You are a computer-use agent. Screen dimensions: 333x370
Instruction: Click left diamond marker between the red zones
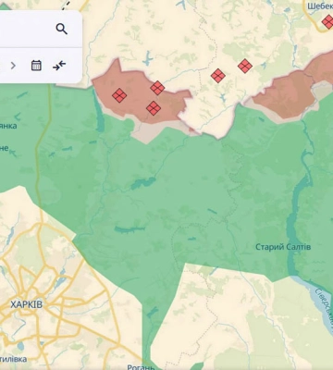218,76
